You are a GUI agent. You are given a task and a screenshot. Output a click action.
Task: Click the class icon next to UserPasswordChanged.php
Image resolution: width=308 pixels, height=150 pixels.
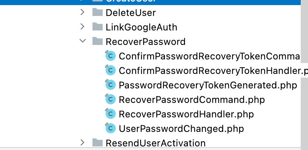pyautogui.click(x=110, y=128)
